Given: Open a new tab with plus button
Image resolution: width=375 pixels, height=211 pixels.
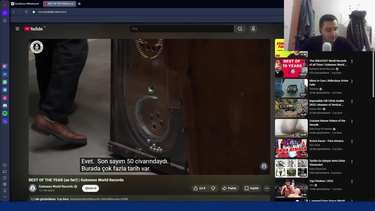Looking at the screenshot, I should point(79,4).
